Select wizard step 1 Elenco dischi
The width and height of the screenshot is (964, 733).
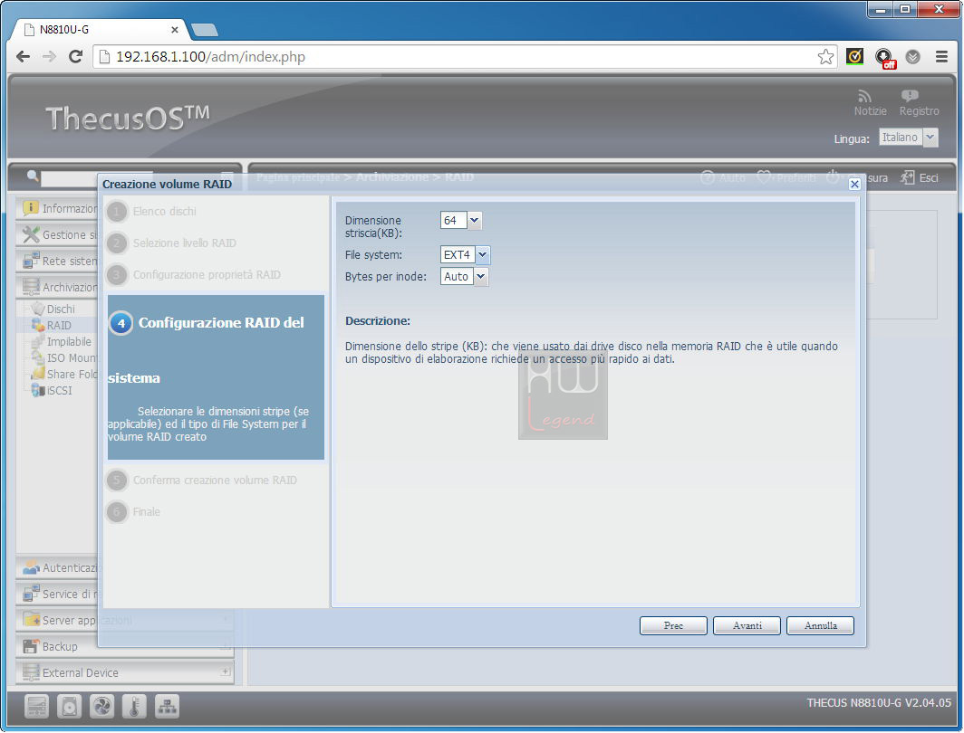pyautogui.click(x=152, y=212)
